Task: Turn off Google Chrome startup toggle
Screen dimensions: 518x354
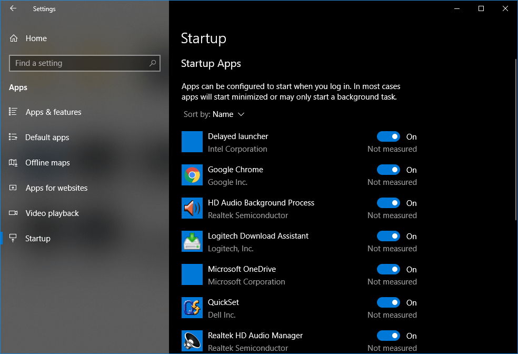Action: (388, 170)
